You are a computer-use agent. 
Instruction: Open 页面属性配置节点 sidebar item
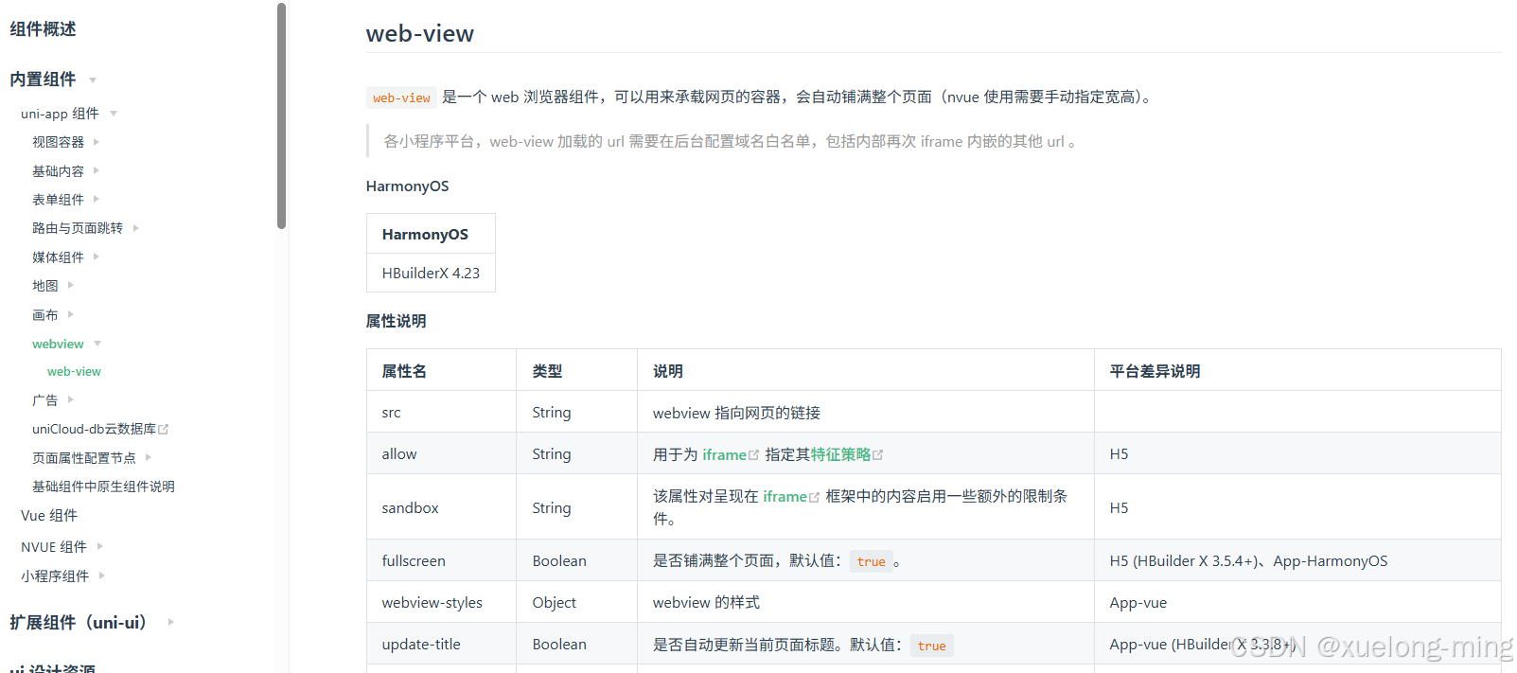click(x=84, y=458)
